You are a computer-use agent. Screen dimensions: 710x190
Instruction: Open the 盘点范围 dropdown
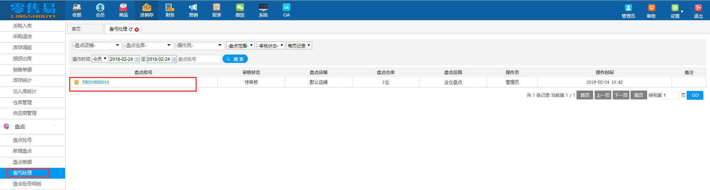[x=241, y=46]
